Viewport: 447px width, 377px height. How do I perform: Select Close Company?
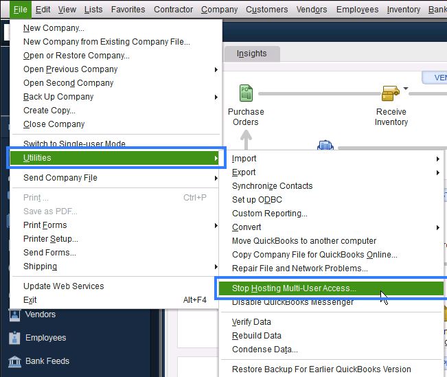click(115, 124)
